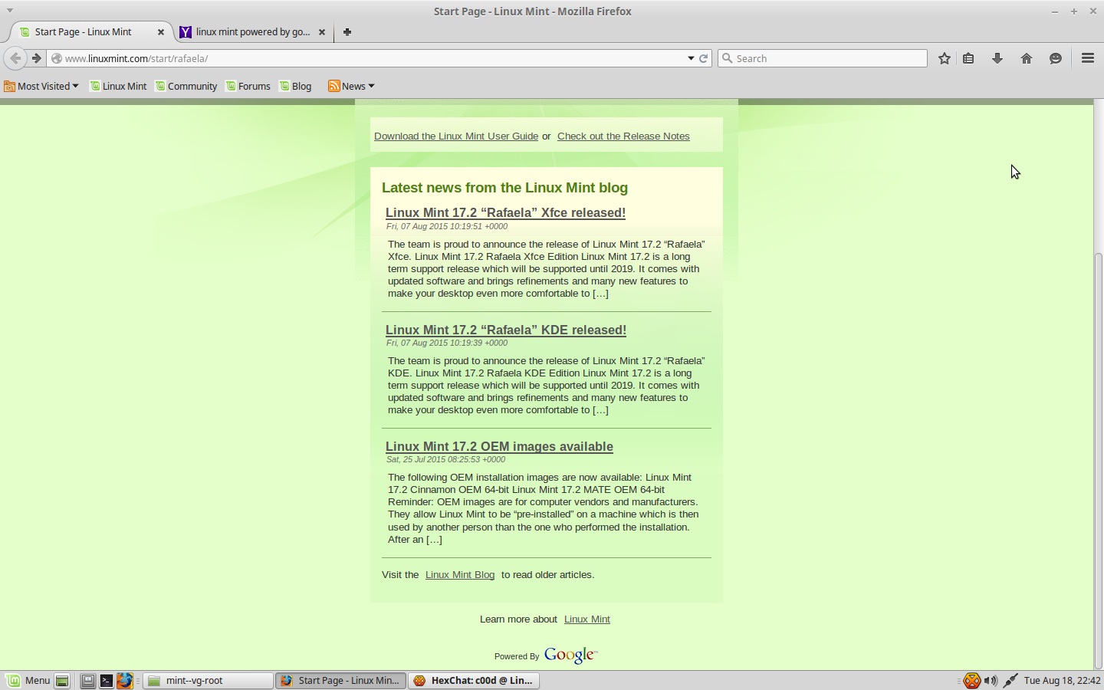Open the Mint Menu button
1104x690 pixels.
point(28,680)
